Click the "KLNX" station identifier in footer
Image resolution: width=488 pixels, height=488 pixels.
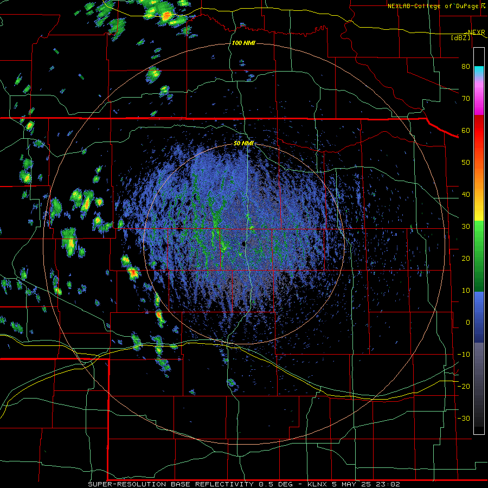coord(317,484)
